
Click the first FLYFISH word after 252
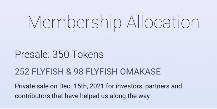pos(48,72)
